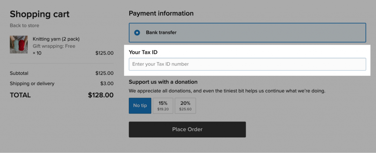The width and height of the screenshot is (376, 153).
Task: Click the Support us with a donation heading
Action: pyautogui.click(x=163, y=82)
